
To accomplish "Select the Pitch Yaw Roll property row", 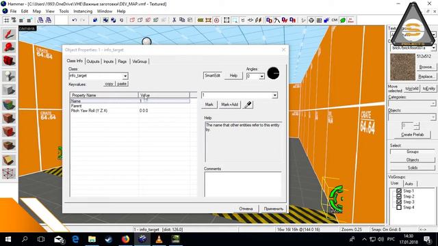I will click(x=130, y=111).
